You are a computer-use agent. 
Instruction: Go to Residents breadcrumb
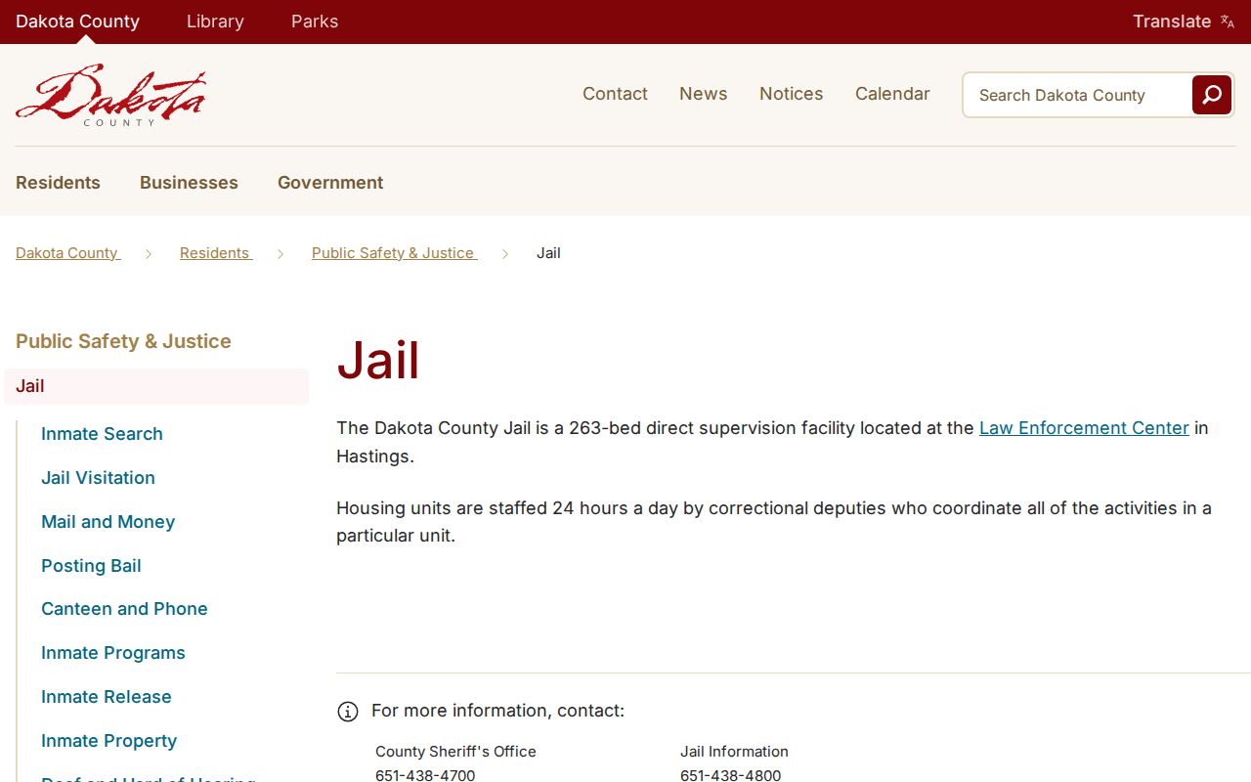coord(215,253)
